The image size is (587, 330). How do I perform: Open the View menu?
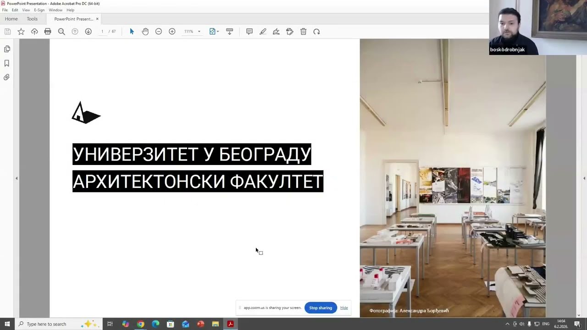26,10
